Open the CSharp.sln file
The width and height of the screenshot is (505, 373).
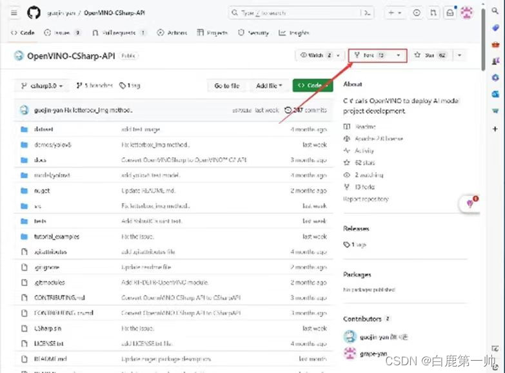click(x=47, y=329)
